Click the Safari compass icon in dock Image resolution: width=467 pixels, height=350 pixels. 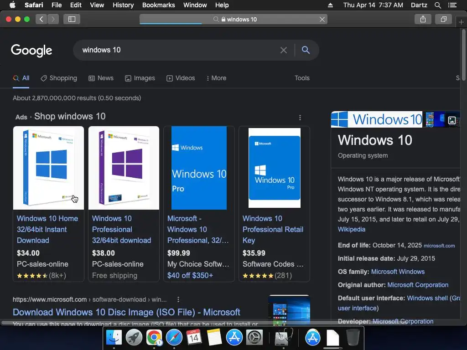[x=174, y=338]
